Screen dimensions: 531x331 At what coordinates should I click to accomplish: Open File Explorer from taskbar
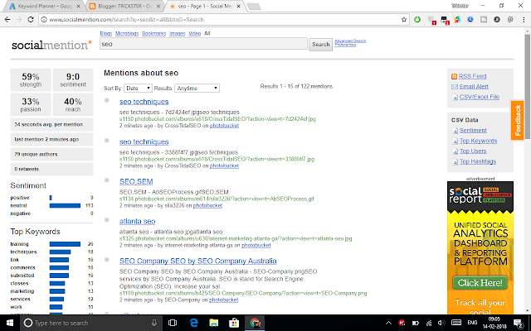tap(214, 323)
